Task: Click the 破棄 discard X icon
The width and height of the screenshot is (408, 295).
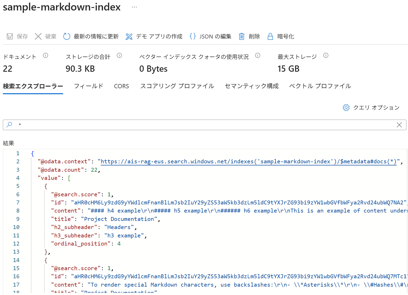Action: pos(38,36)
